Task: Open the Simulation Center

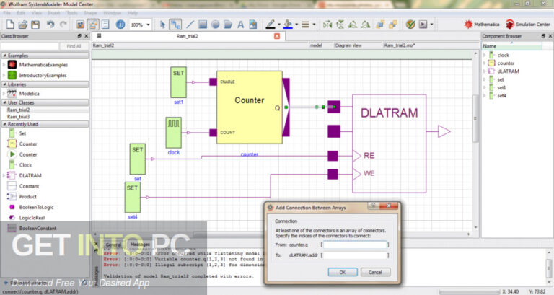Action: pyautogui.click(x=528, y=25)
